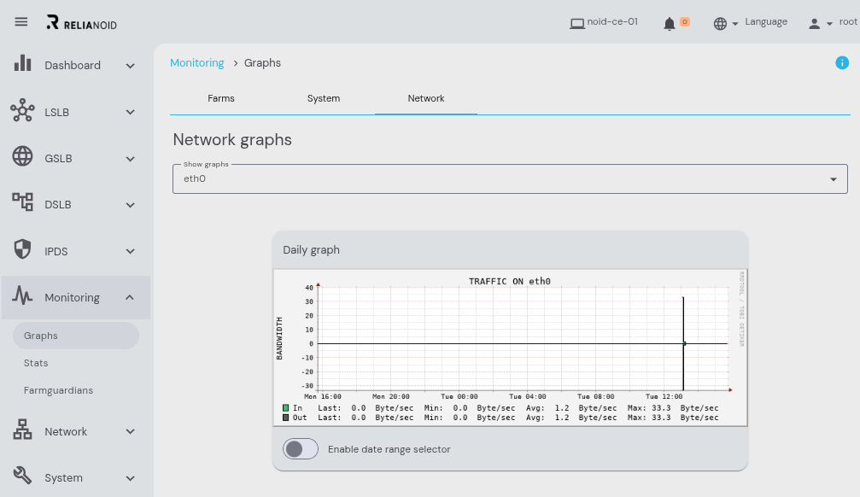
Task: Switch to the Farms tab
Action: coord(221,99)
